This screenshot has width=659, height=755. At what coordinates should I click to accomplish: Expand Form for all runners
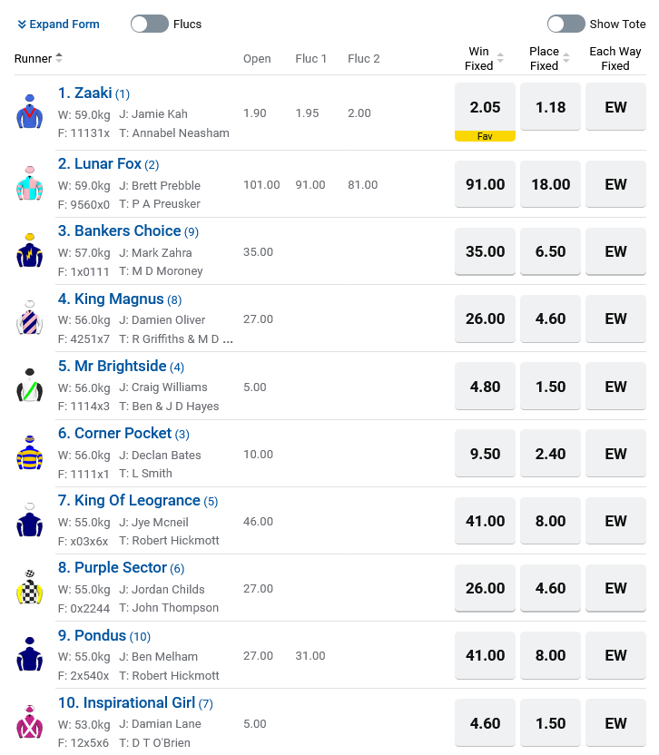pyautogui.click(x=58, y=25)
